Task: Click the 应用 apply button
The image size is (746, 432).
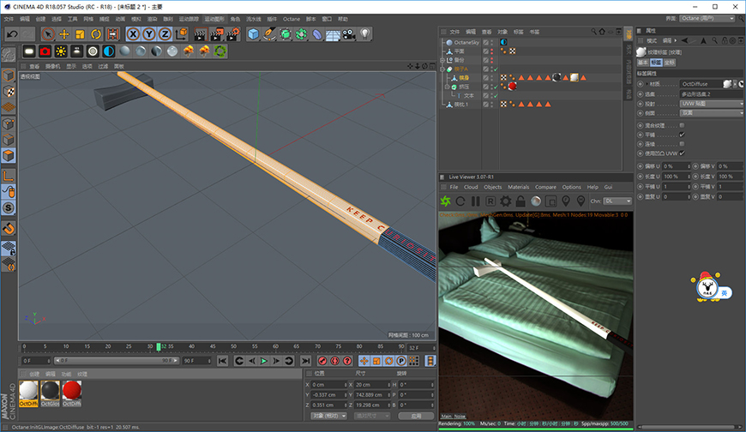Action: (416, 416)
